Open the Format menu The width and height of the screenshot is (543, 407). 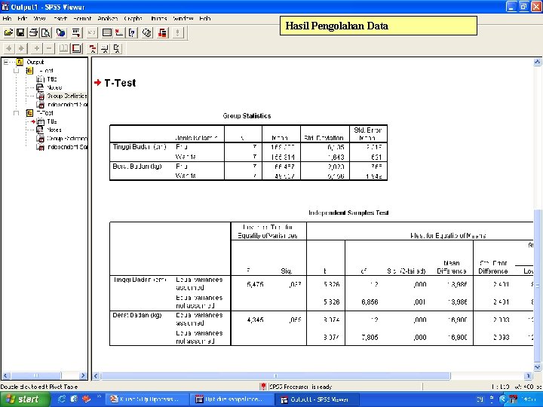(82, 18)
